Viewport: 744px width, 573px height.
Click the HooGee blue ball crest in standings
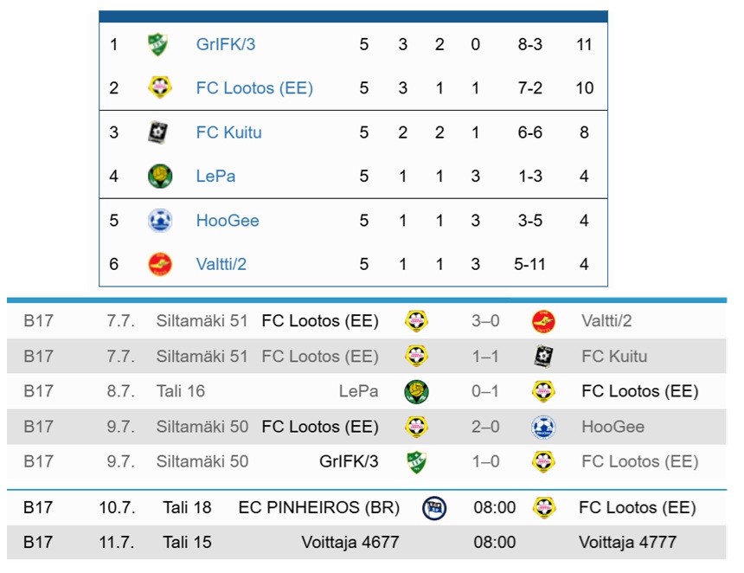coord(160,220)
